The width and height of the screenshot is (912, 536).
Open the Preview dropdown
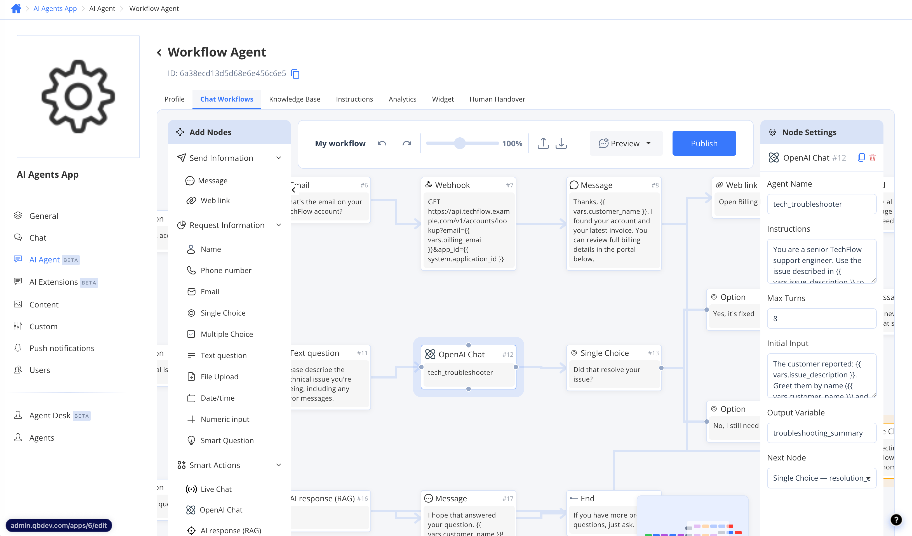point(626,143)
